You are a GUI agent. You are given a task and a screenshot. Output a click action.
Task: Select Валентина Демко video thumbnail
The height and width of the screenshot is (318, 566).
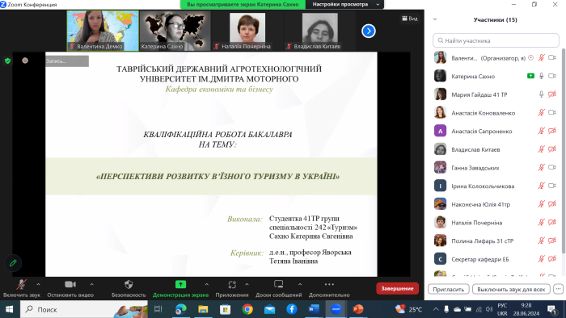[103, 31]
